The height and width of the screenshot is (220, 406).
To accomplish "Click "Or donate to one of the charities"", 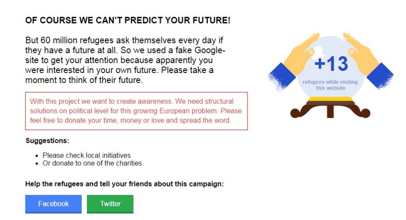I will (x=92, y=163).
